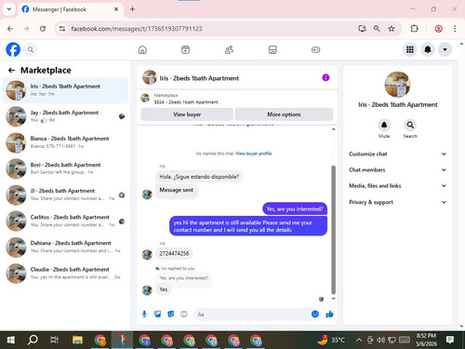The image size is (465, 349).
Task: Send a thumbs-up like
Action: point(329,315)
